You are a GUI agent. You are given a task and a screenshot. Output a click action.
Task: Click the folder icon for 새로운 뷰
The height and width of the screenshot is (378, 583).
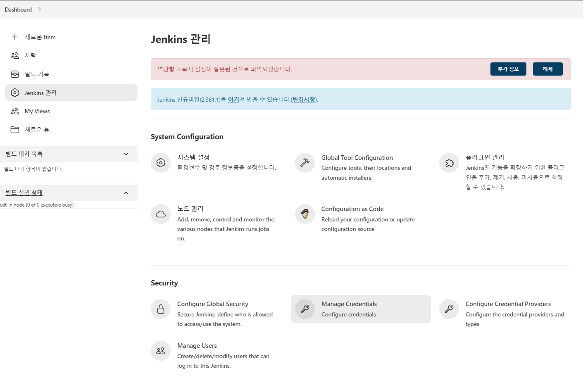15,130
